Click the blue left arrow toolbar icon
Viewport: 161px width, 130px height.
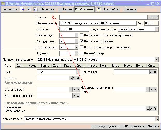click(23, 9)
